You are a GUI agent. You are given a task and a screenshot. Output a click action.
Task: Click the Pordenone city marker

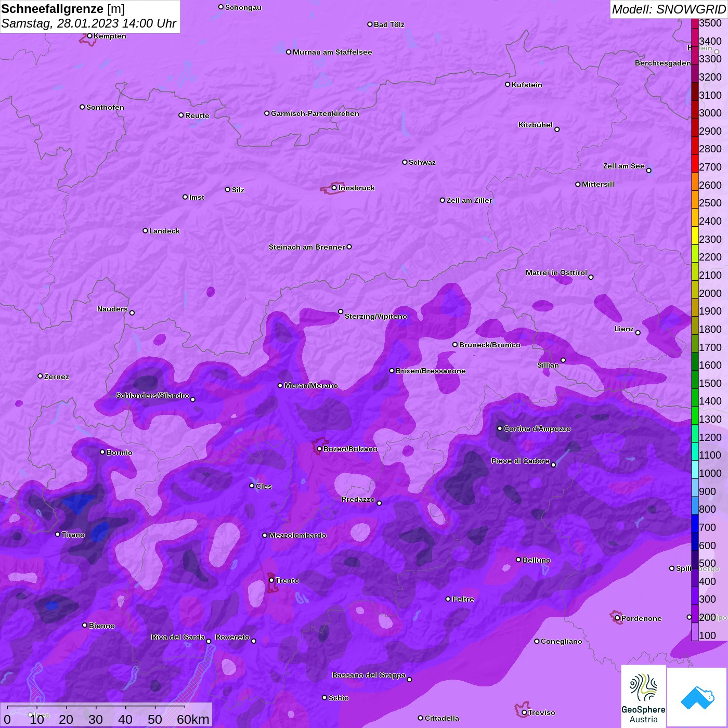tap(617, 618)
